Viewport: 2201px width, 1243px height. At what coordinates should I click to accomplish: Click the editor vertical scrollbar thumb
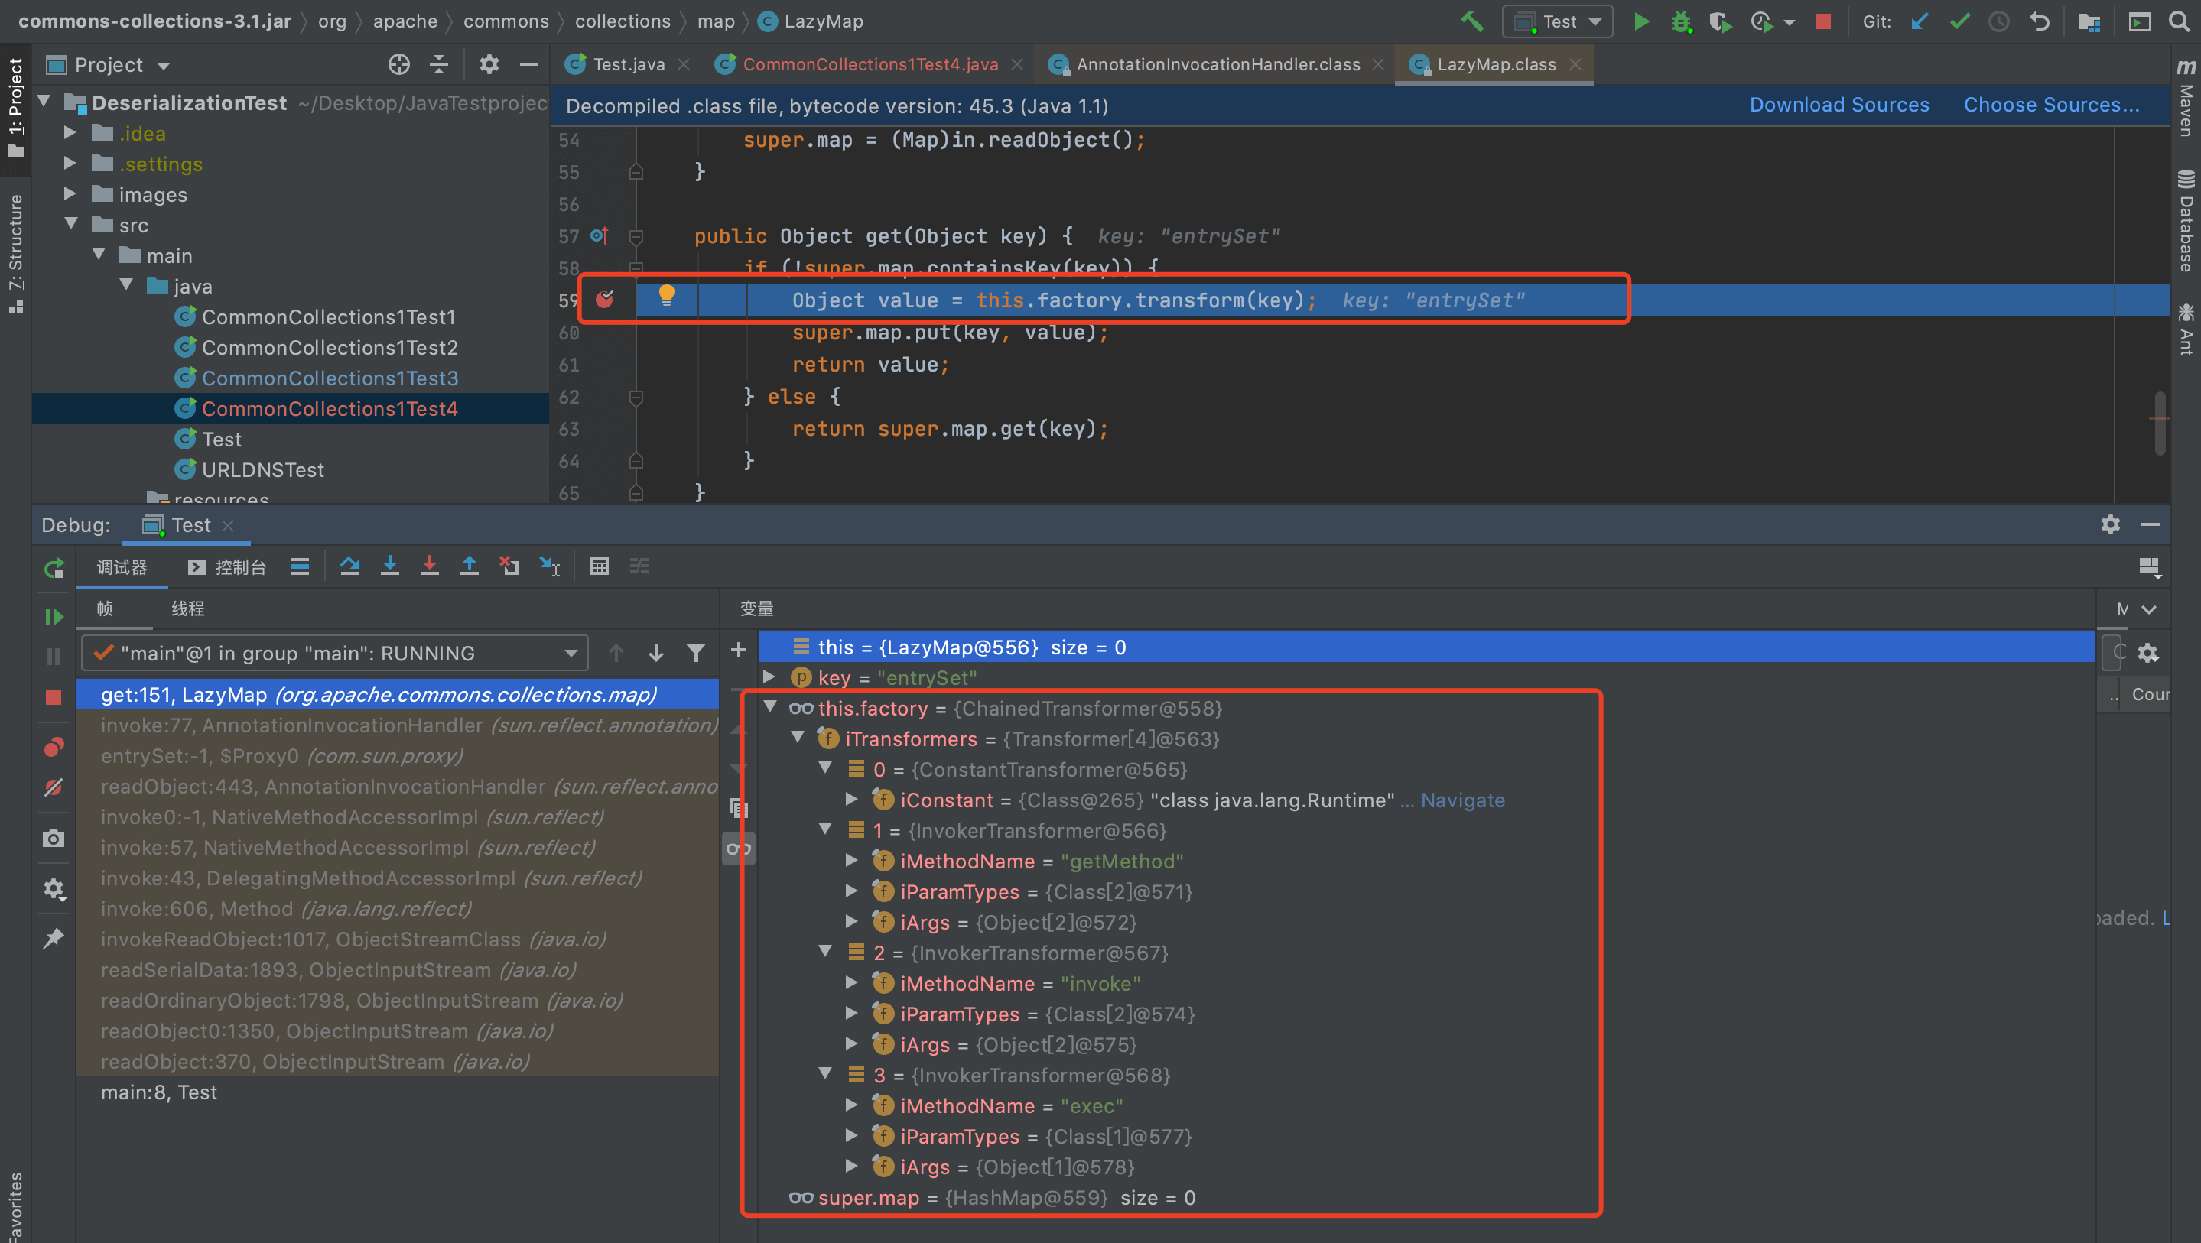click(2159, 423)
